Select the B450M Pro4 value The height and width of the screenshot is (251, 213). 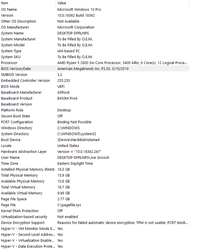point(67,98)
